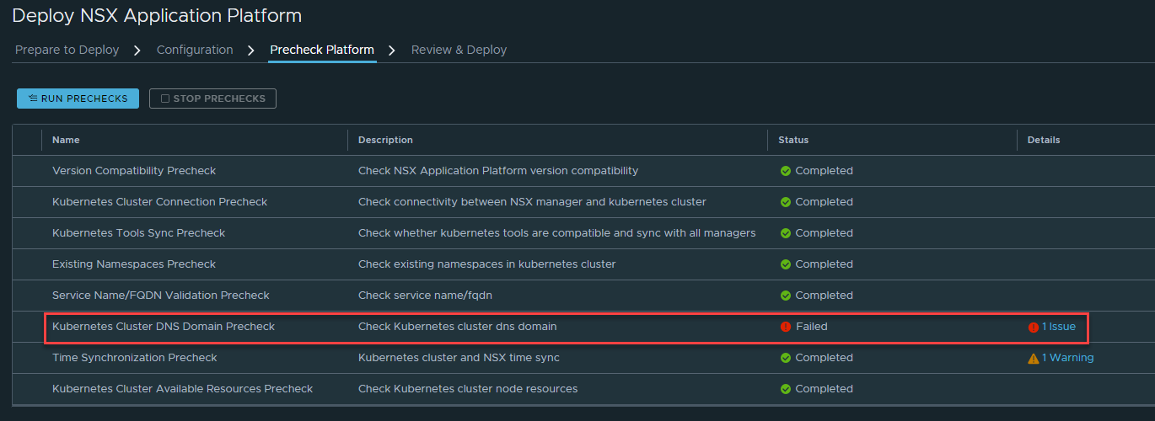Click description 'Check existing namespaces in kubernetes cluster'
Image resolution: width=1155 pixels, height=421 pixels.
[x=487, y=264]
